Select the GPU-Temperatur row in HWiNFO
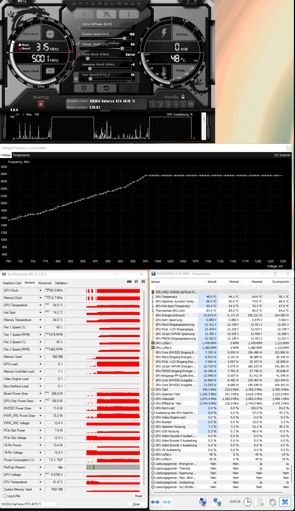This screenshot has width=295, height=511. 220,297
